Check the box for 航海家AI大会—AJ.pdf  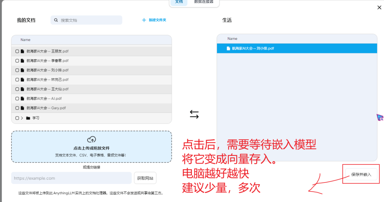pyautogui.click(x=17, y=99)
